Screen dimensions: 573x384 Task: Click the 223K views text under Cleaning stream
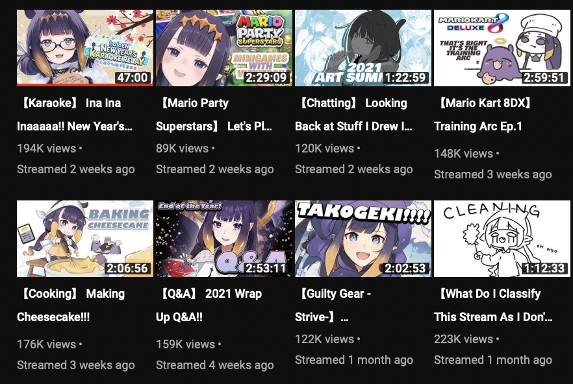463,339
